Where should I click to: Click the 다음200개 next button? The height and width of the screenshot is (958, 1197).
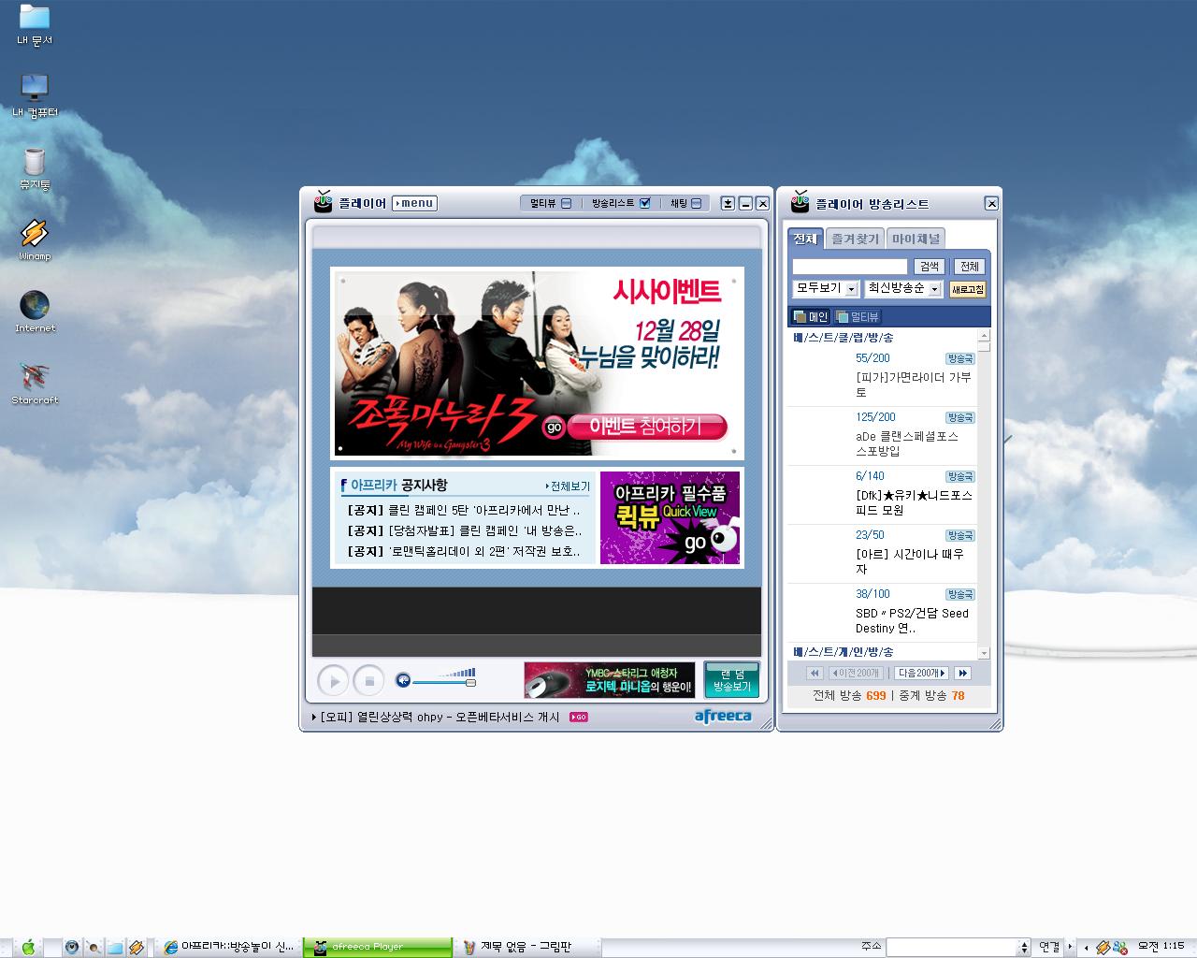tap(922, 673)
